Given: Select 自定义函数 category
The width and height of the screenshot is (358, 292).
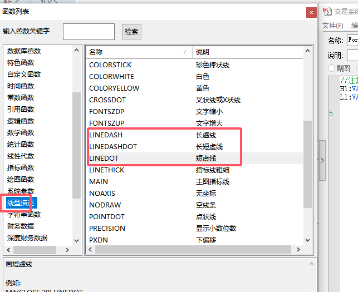Looking at the screenshot, I should [x=24, y=74].
